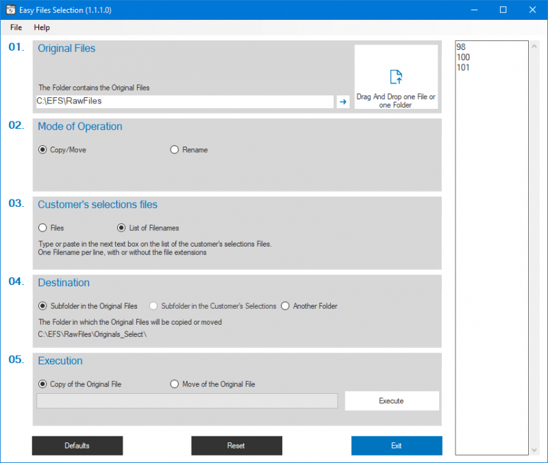Select the Copy/Move mode radio button

pos(43,150)
